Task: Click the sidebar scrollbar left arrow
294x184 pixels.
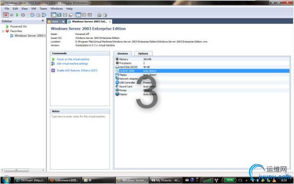Action: (x=2, y=170)
